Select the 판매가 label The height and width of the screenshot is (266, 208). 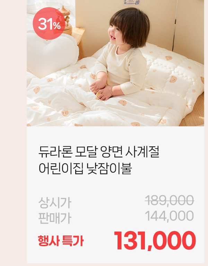tap(55, 218)
